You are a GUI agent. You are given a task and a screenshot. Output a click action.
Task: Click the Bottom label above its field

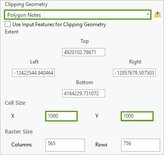coord(85,82)
